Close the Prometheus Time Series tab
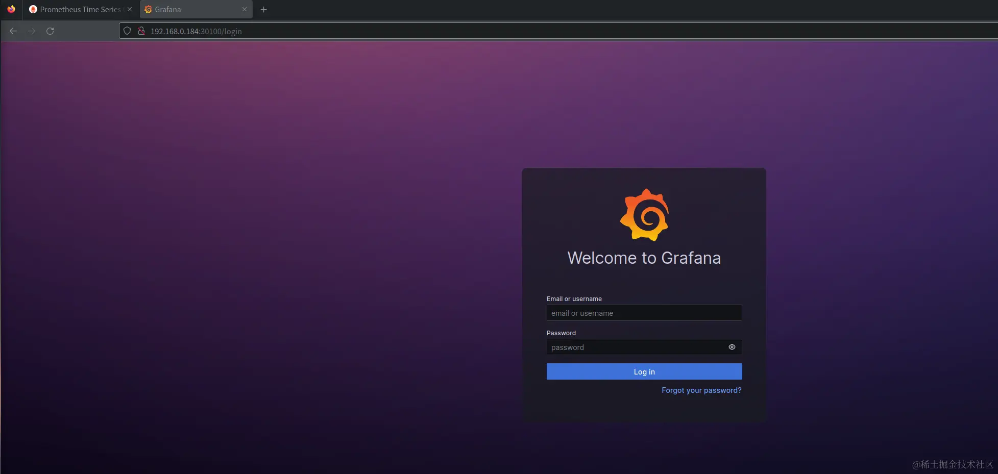 [x=130, y=9]
